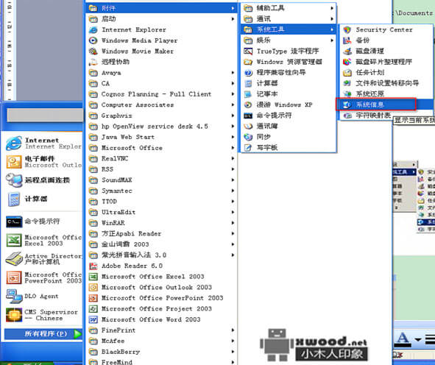Launch Microsoft Office Word 2003 icon

(x=93, y=319)
